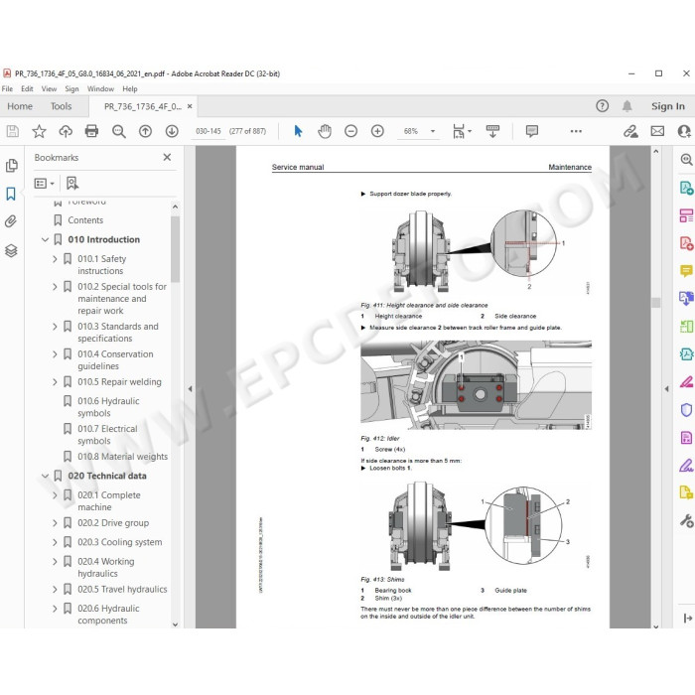
Task: Go to next page with down arrow
Action: pyautogui.click(x=172, y=131)
